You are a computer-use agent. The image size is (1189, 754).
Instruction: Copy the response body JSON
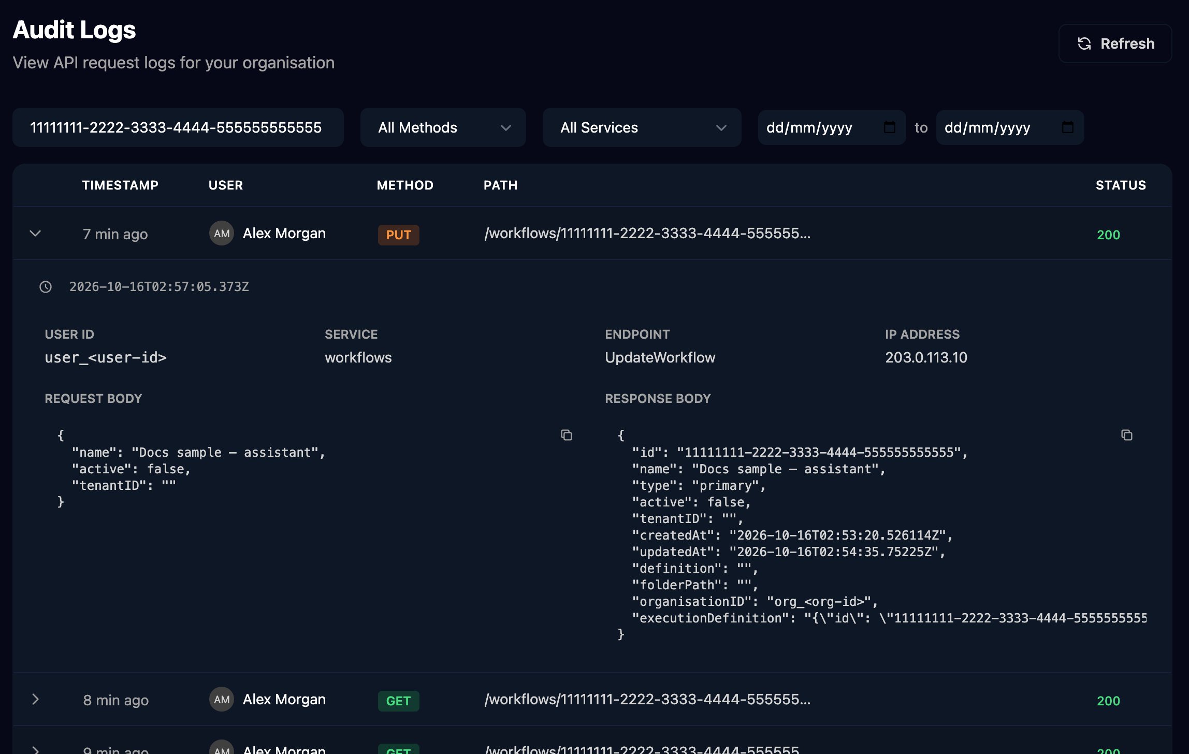click(x=1127, y=435)
